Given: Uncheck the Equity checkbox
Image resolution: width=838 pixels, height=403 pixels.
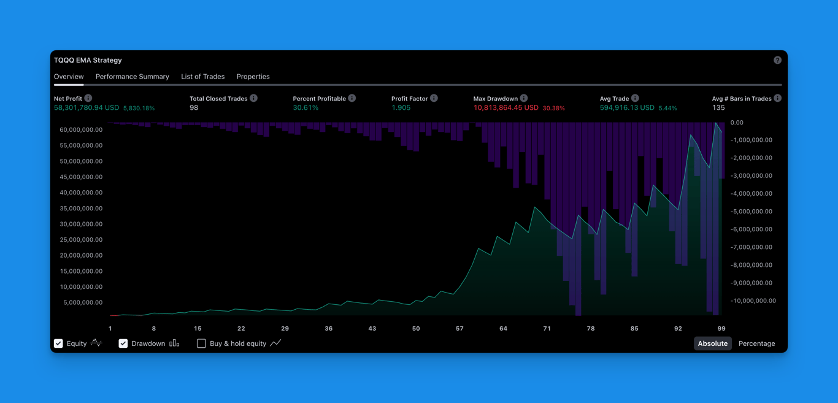Looking at the screenshot, I should (x=59, y=344).
